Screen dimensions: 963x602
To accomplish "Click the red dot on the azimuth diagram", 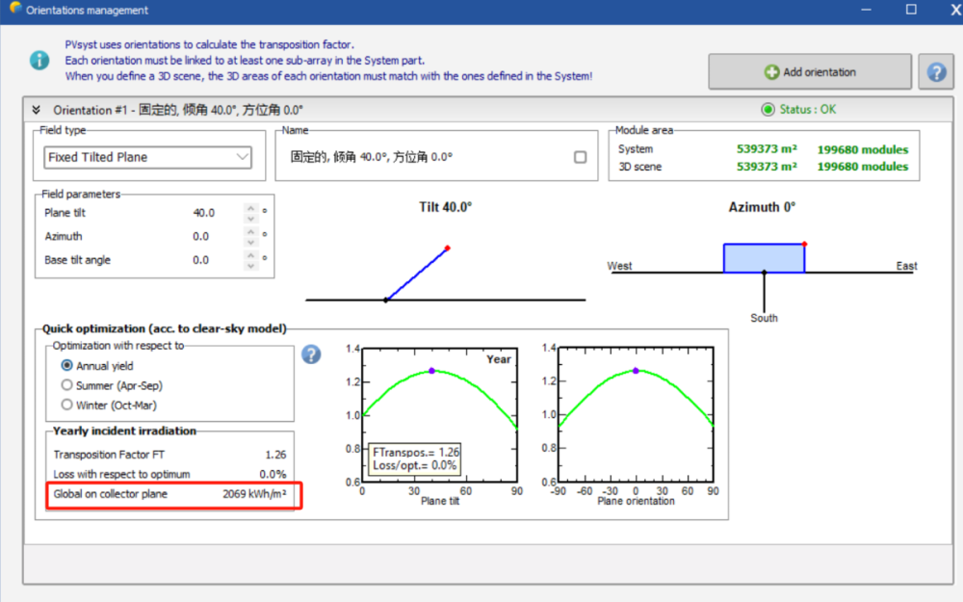I will (804, 244).
